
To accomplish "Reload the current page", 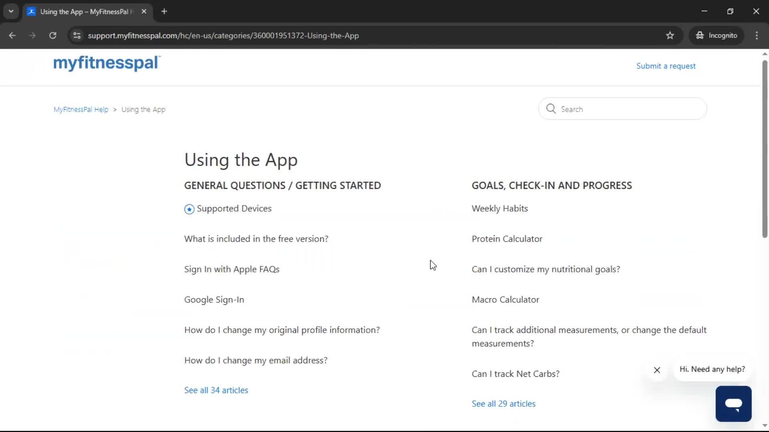I will 52,36.
